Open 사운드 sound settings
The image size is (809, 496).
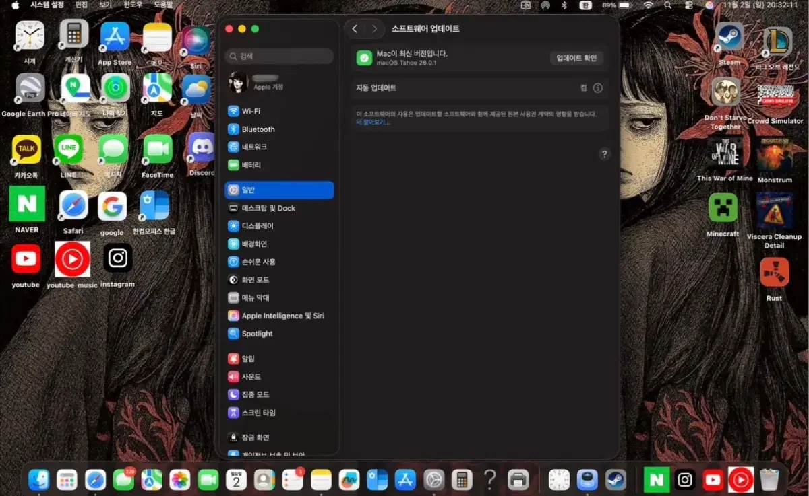279,377
